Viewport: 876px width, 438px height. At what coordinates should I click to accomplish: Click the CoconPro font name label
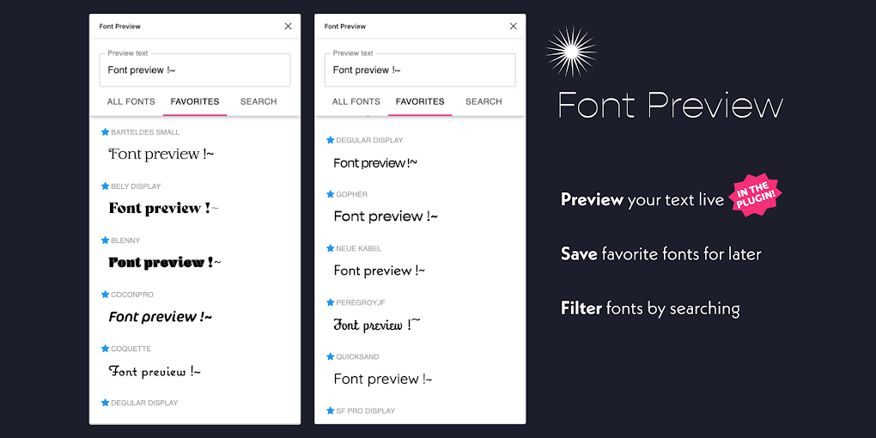132,295
